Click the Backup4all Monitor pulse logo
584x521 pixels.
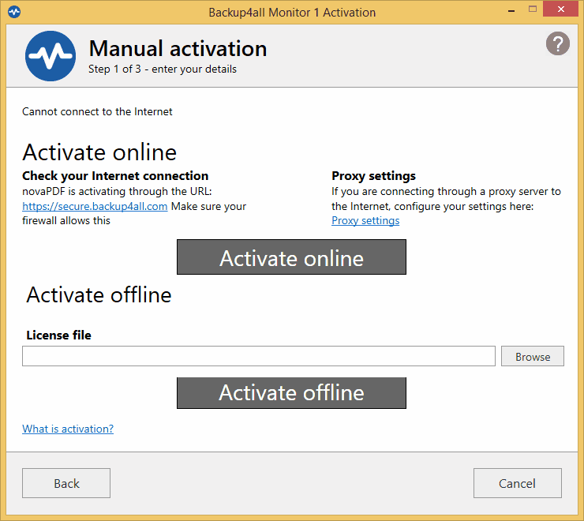pyautogui.click(x=51, y=56)
